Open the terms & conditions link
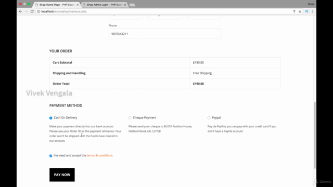 click(99, 155)
